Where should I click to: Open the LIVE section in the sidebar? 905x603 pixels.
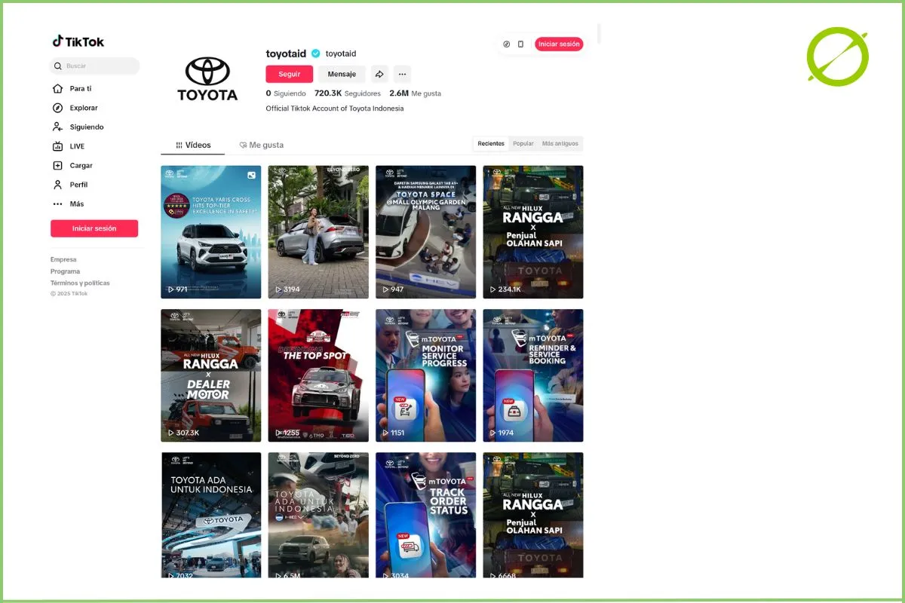point(77,146)
